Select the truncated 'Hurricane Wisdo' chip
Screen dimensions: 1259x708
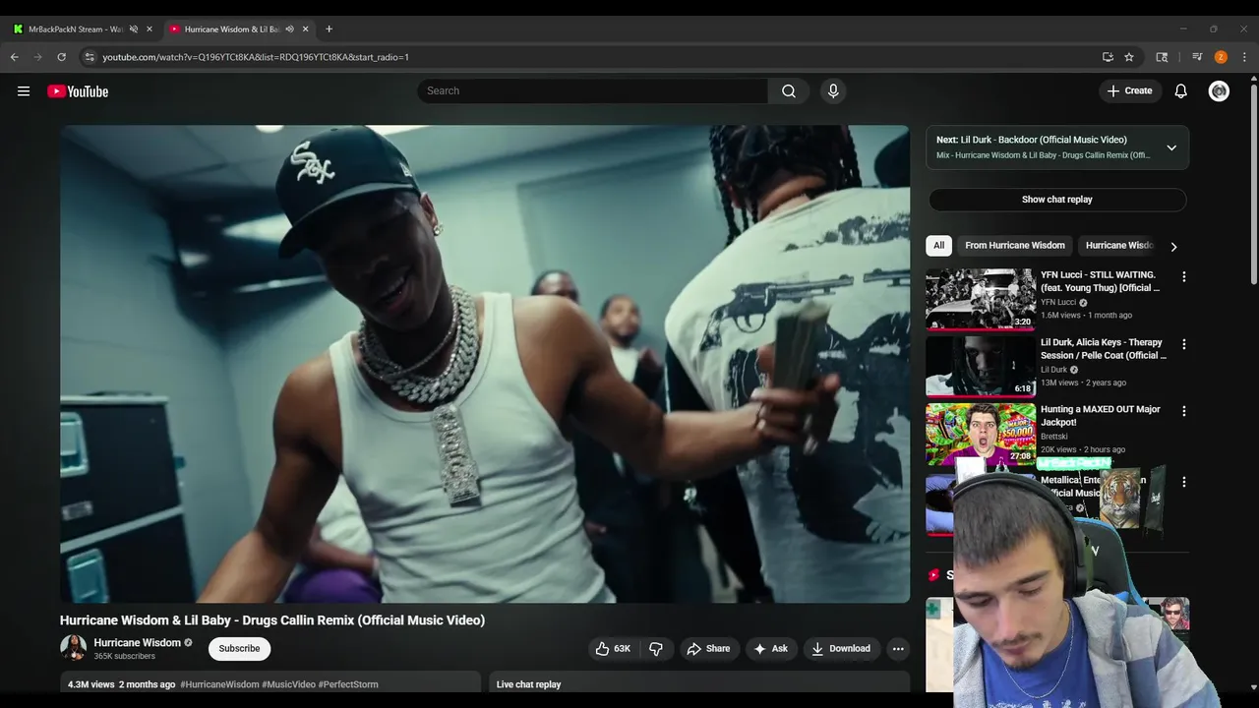[1119, 245]
